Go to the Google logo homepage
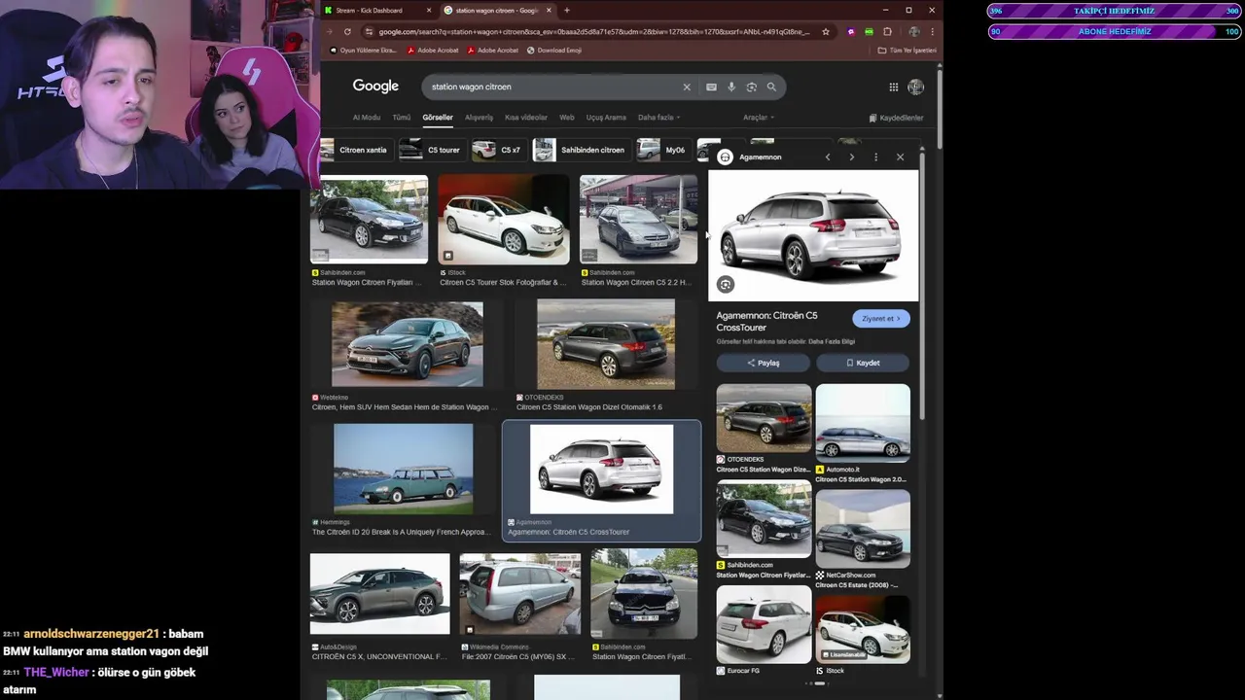 (375, 87)
